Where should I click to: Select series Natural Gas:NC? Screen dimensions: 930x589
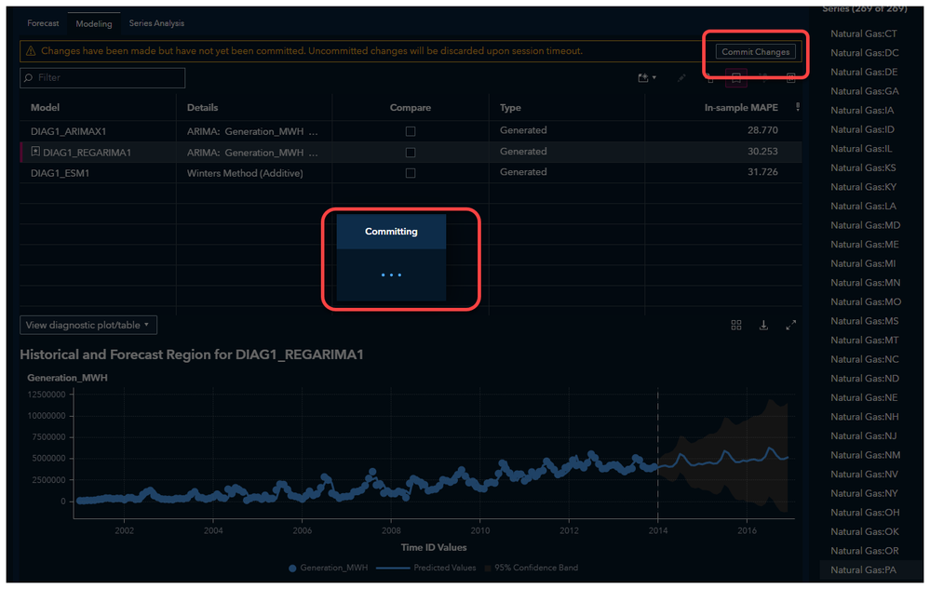(864, 359)
